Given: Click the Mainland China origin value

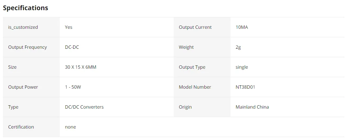Looking at the screenshot, I should tap(252, 107).
